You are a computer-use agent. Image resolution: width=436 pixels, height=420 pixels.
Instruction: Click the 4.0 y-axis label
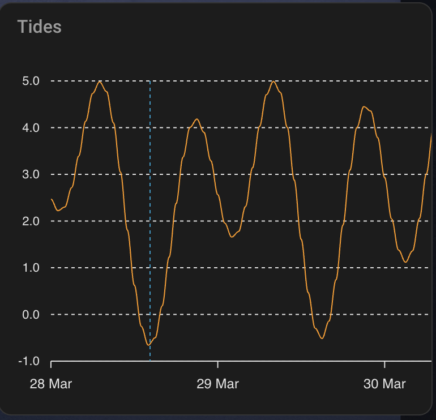click(31, 128)
